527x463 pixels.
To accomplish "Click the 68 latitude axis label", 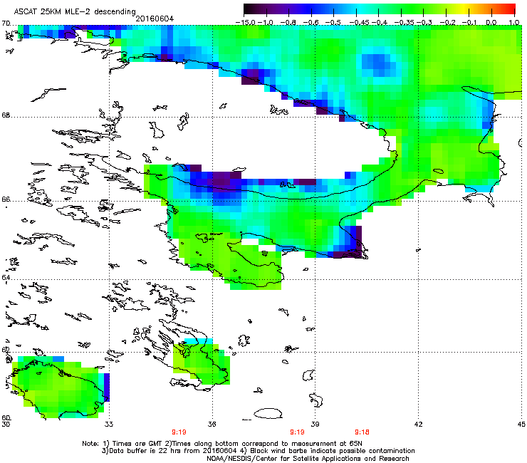I will click(6, 115).
